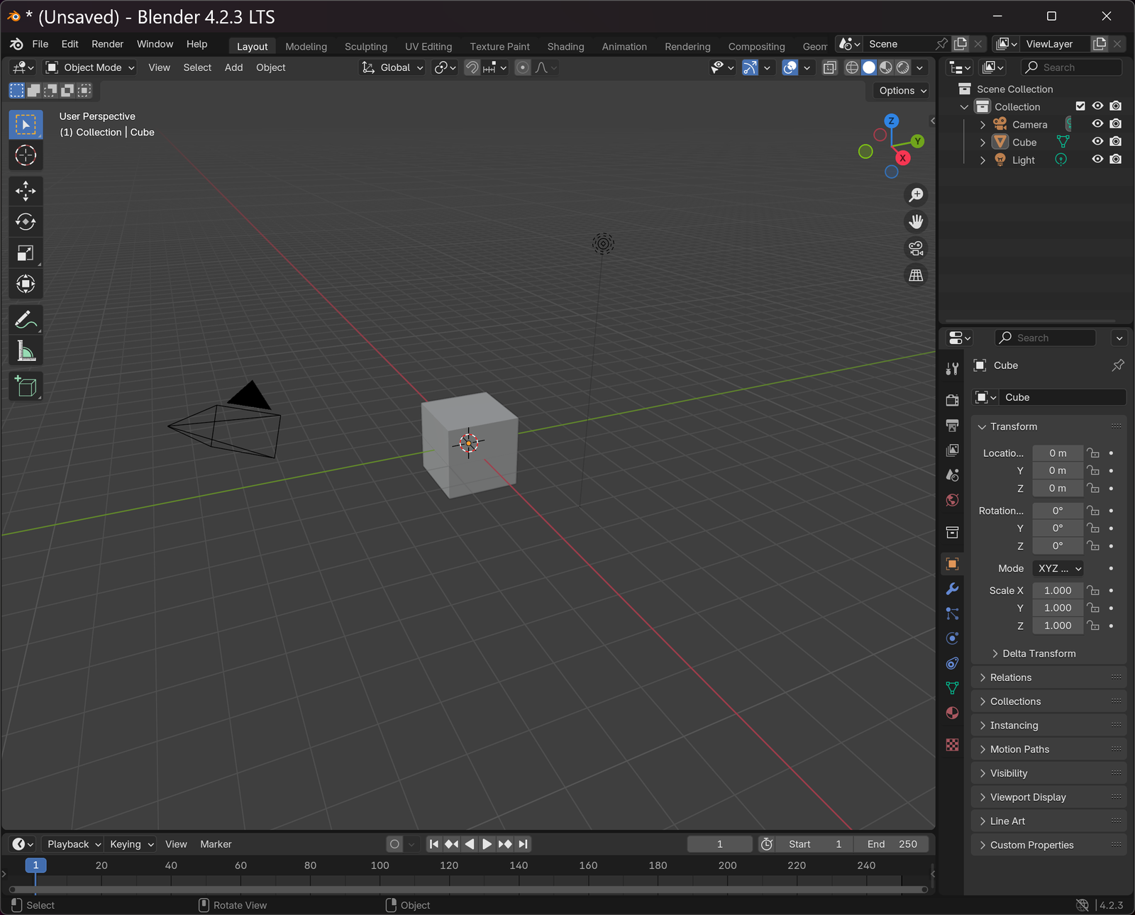Activate the Move tool
Viewport: 1135px width, 915px height.
26,191
